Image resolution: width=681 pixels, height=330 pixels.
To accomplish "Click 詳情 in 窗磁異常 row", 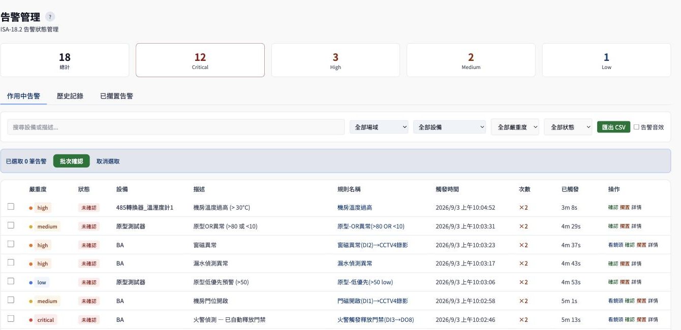I will coord(653,245).
